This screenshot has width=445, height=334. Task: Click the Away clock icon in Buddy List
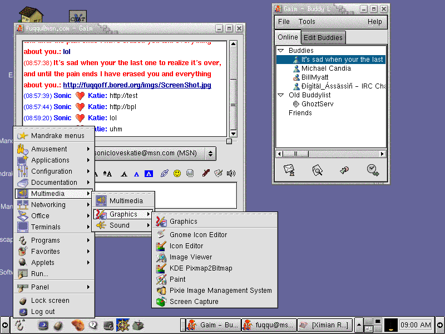372,170
